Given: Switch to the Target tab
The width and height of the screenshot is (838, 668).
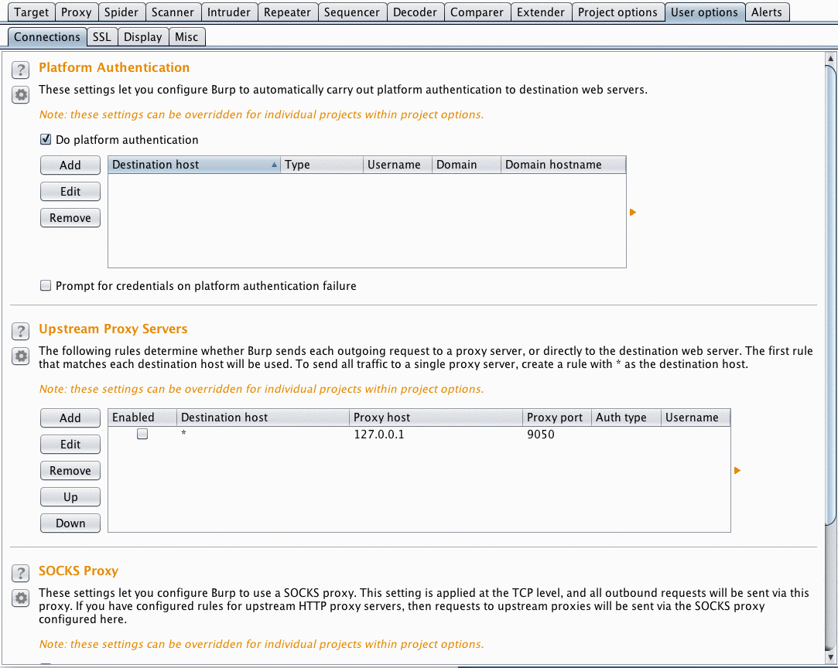Looking at the screenshot, I should (32, 12).
